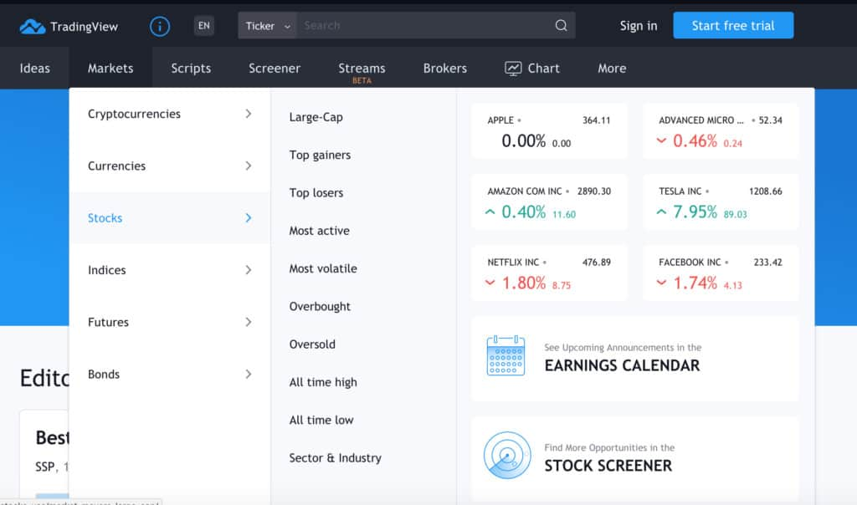This screenshot has height=505, width=857.
Task: Expand the Futures chevron
Action: (248, 322)
